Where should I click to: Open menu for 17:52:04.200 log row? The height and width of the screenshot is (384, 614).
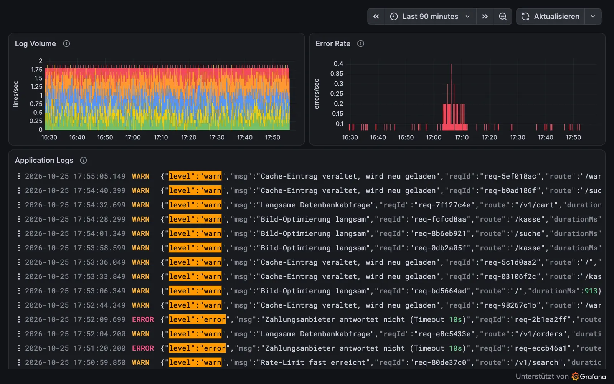pos(19,334)
